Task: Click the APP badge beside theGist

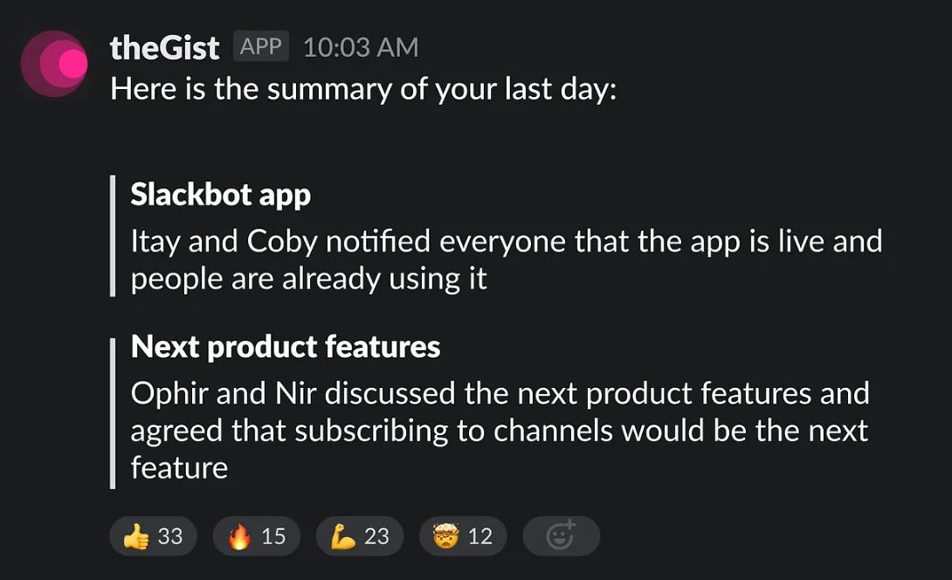Action: pyautogui.click(x=260, y=46)
